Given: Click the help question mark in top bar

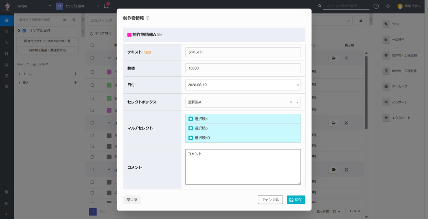Looking at the screenshot, I should coord(376,6).
